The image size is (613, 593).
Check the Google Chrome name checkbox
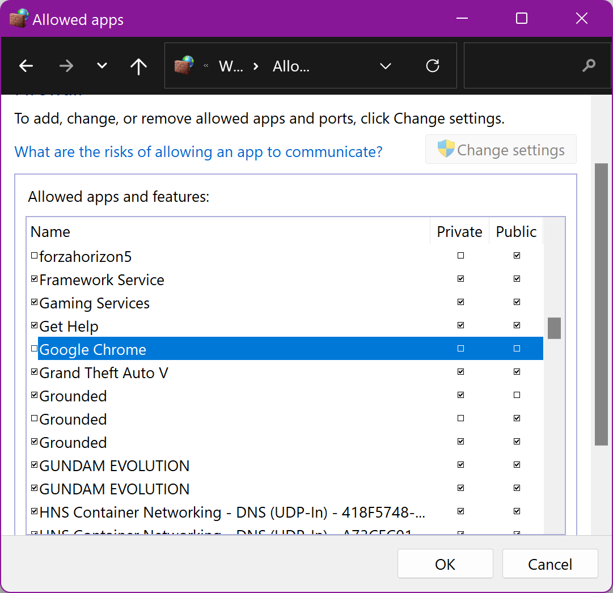point(35,348)
